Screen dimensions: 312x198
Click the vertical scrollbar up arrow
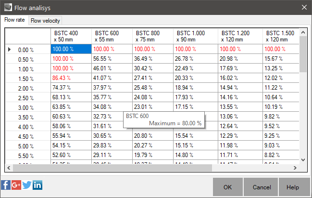point(303,32)
